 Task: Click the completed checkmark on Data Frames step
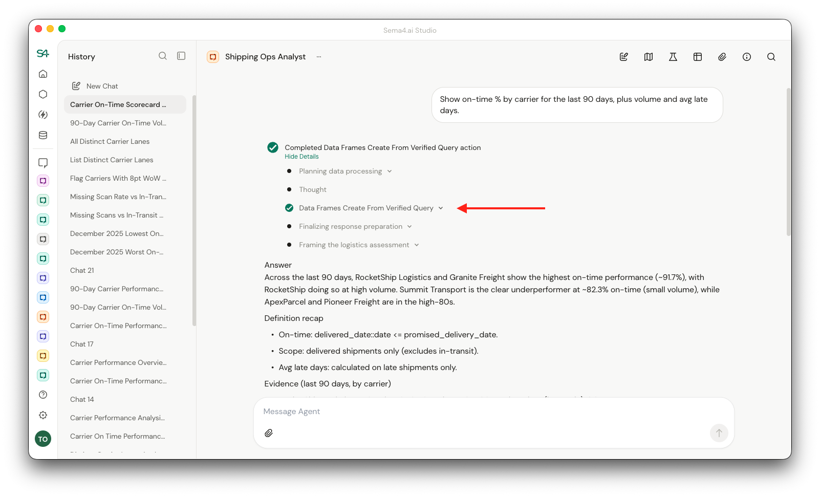[x=290, y=208]
